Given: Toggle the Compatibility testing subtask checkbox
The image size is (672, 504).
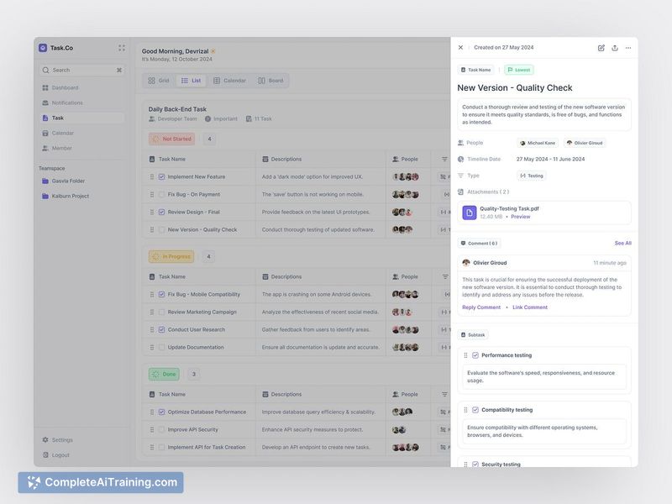Looking at the screenshot, I should pyautogui.click(x=475, y=410).
